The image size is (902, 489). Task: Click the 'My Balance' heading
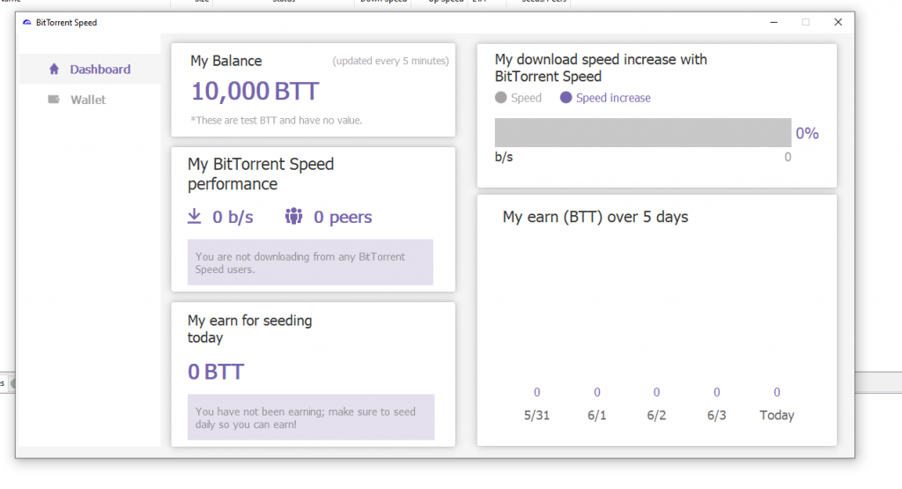226,61
